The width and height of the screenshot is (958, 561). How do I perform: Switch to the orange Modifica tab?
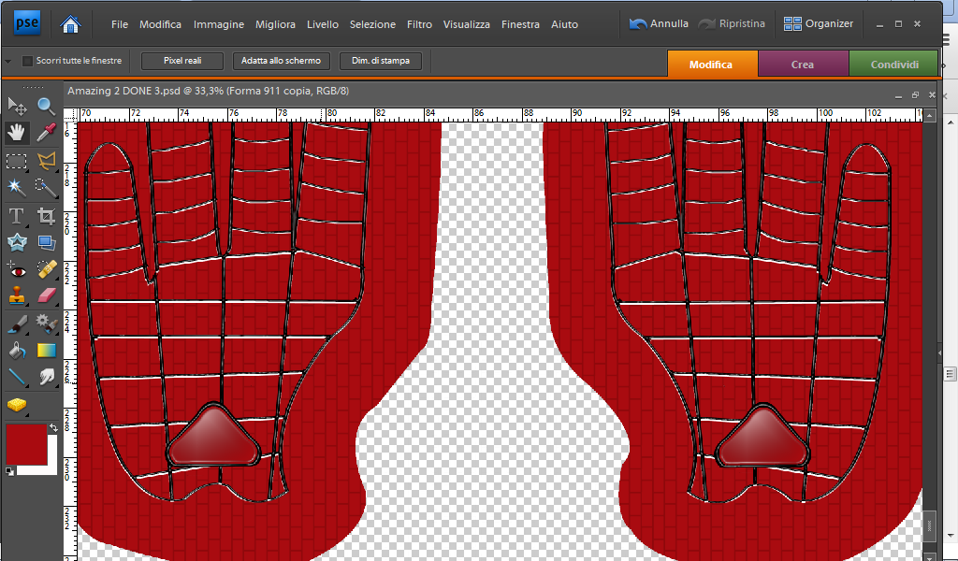click(x=712, y=64)
